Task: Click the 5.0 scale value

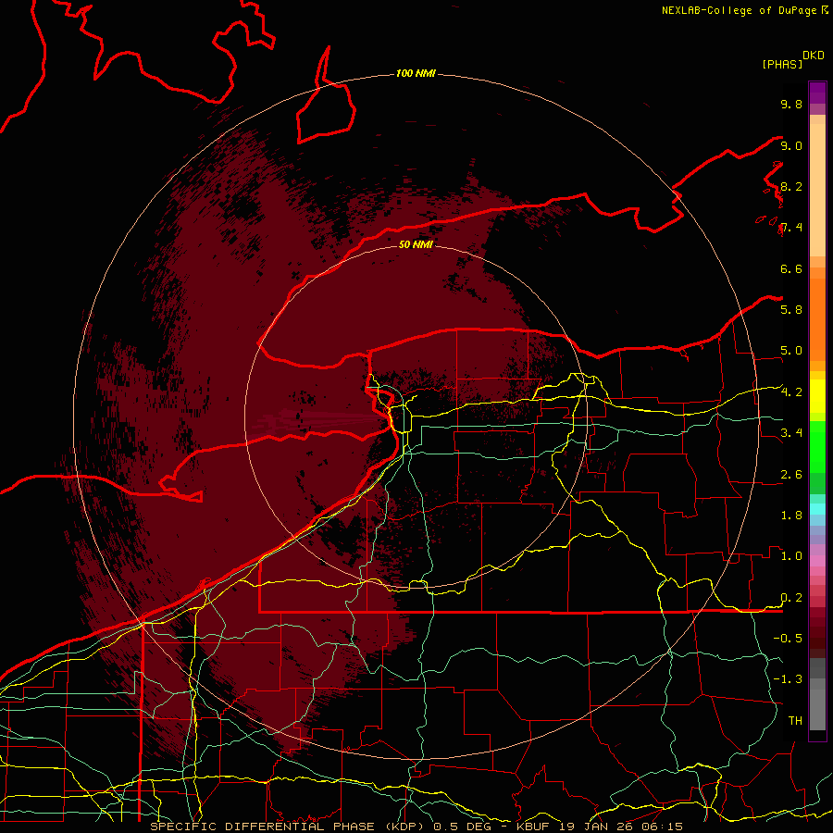Action: [791, 351]
